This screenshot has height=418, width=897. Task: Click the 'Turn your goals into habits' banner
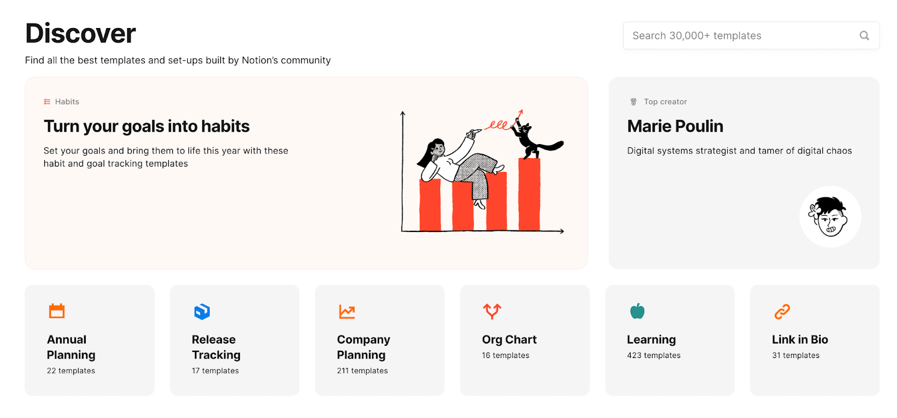tap(307, 172)
